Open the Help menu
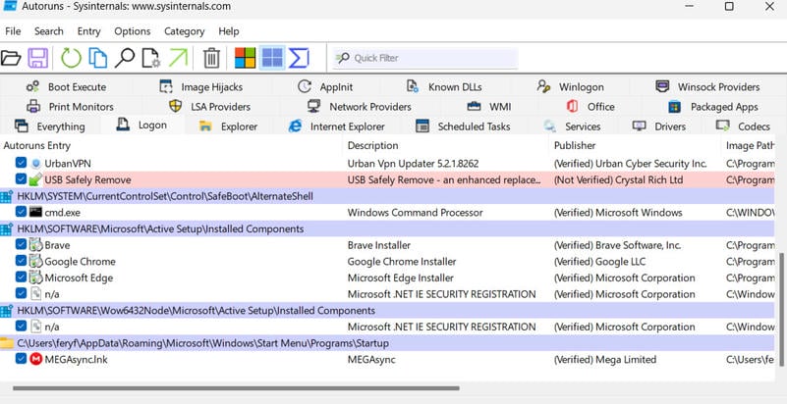 click(x=228, y=31)
